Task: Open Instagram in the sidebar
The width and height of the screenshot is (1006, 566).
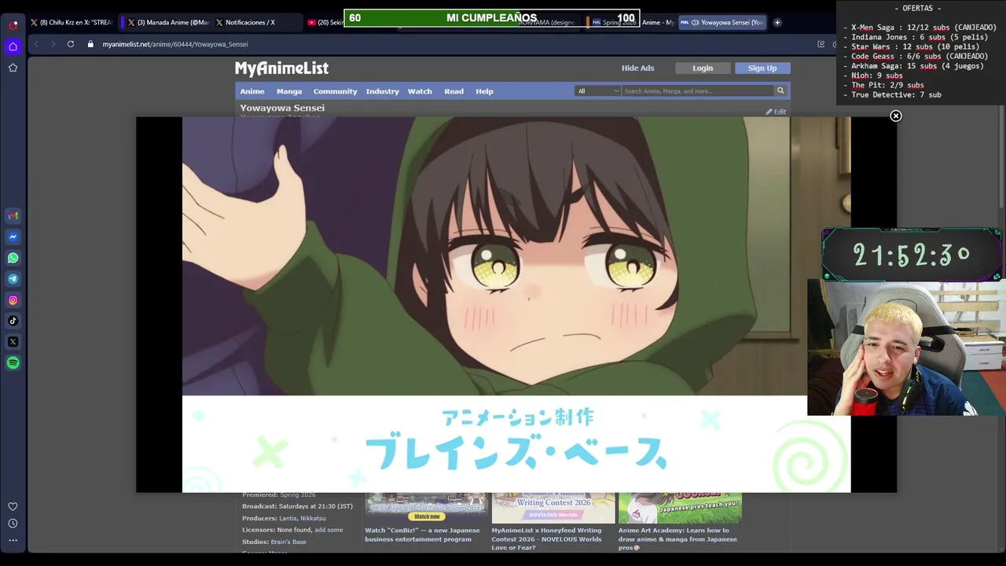Action: (x=13, y=300)
